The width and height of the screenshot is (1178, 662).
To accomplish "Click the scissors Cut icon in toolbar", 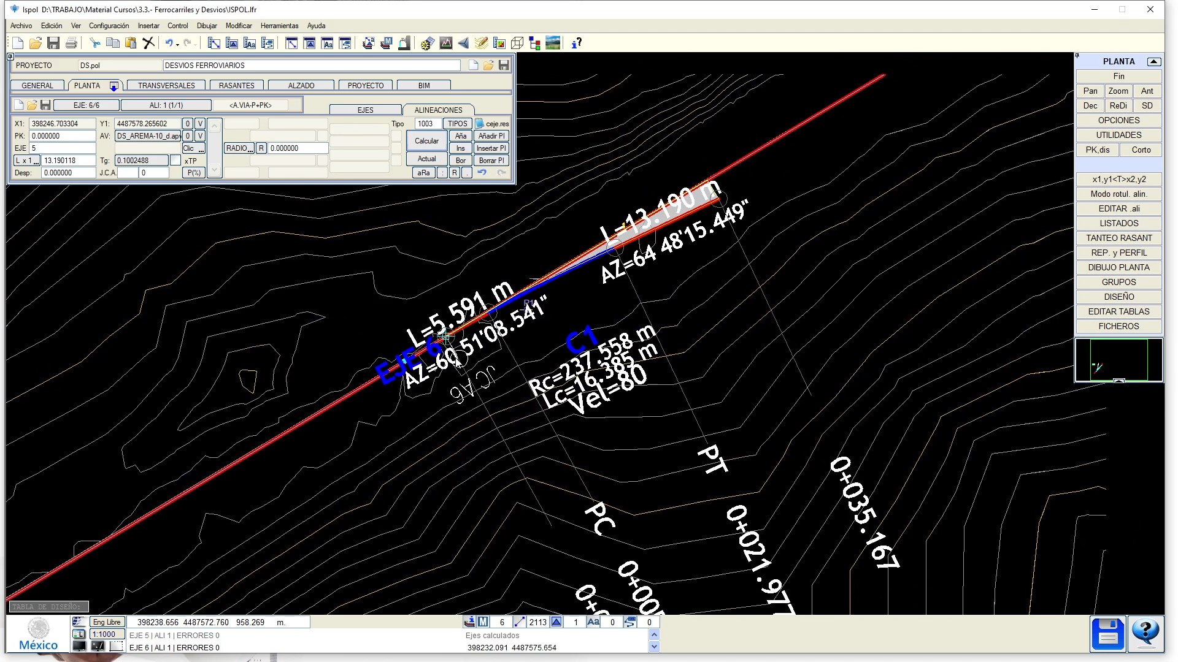I will [x=94, y=43].
